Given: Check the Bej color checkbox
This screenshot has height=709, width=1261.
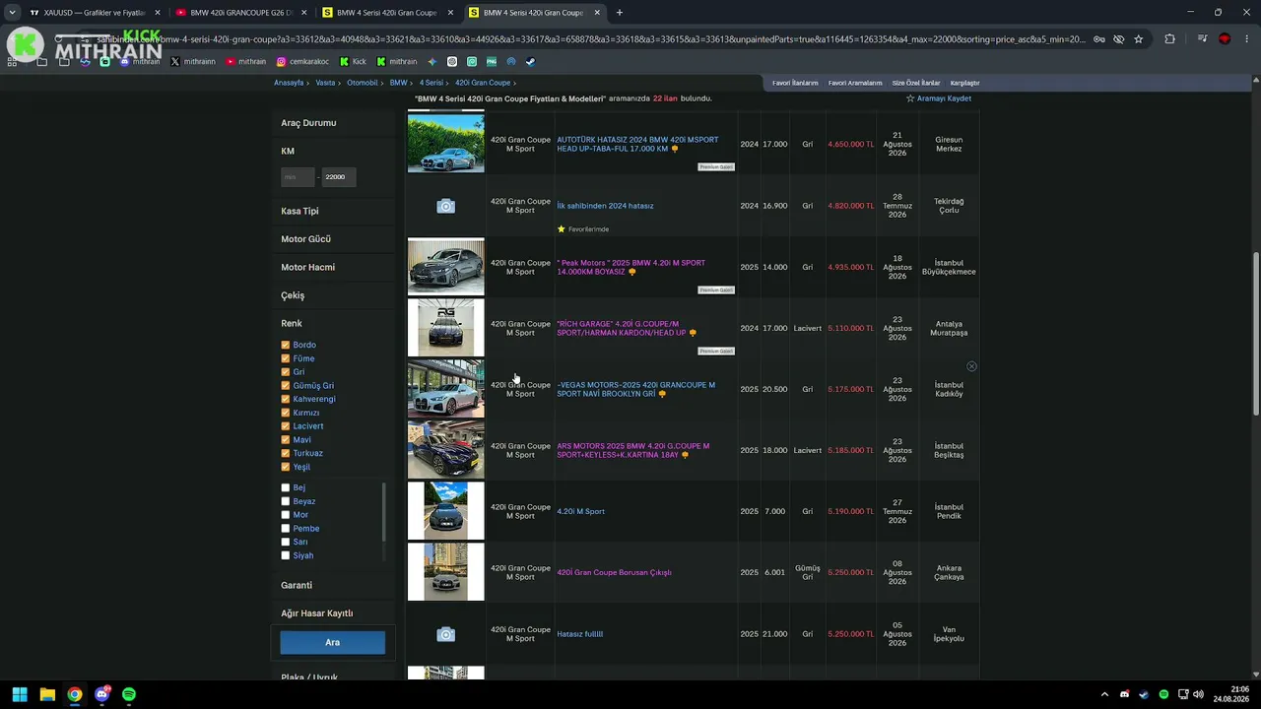Looking at the screenshot, I should [x=286, y=487].
